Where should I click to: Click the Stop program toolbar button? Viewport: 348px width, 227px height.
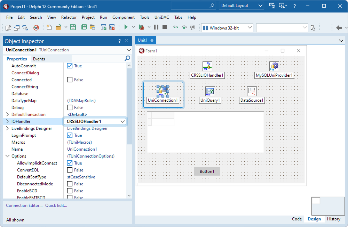pos(165,27)
